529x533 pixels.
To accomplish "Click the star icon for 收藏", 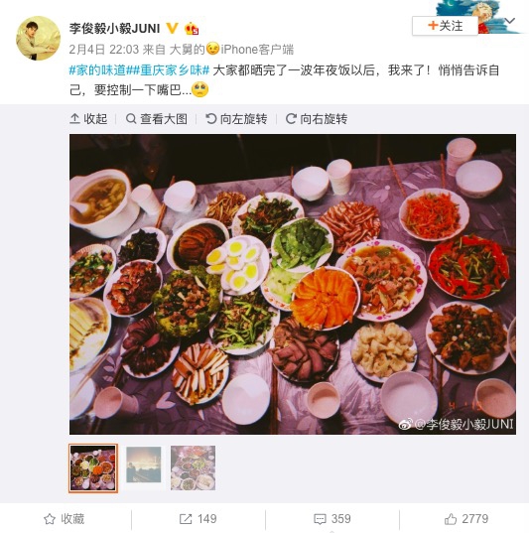I will pos(50,519).
